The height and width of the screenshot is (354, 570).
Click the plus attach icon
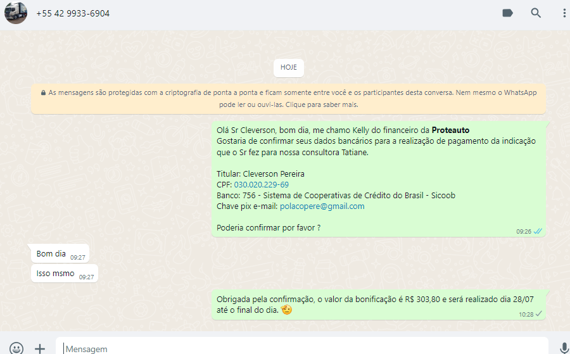pyautogui.click(x=40, y=348)
